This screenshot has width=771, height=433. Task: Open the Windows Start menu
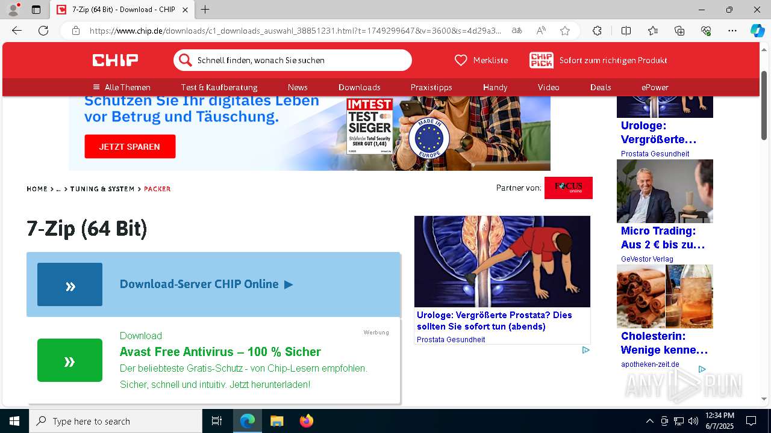pyautogui.click(x=14, y=421)
